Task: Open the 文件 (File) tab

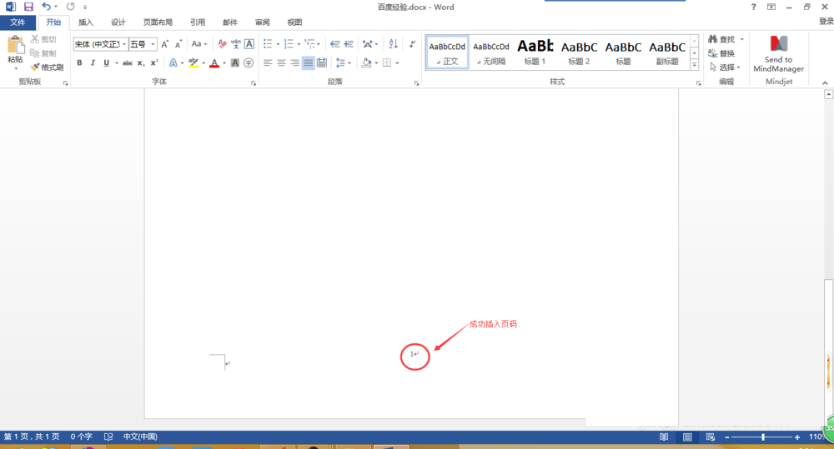Action: [18, 22]
